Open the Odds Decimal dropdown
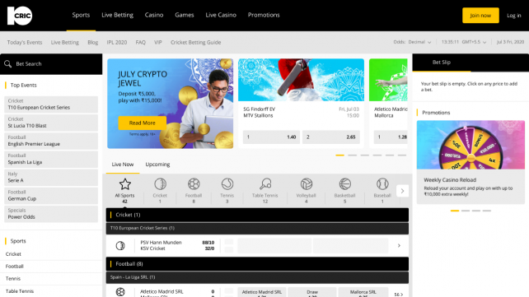The image size is (529, 297). 412,42
